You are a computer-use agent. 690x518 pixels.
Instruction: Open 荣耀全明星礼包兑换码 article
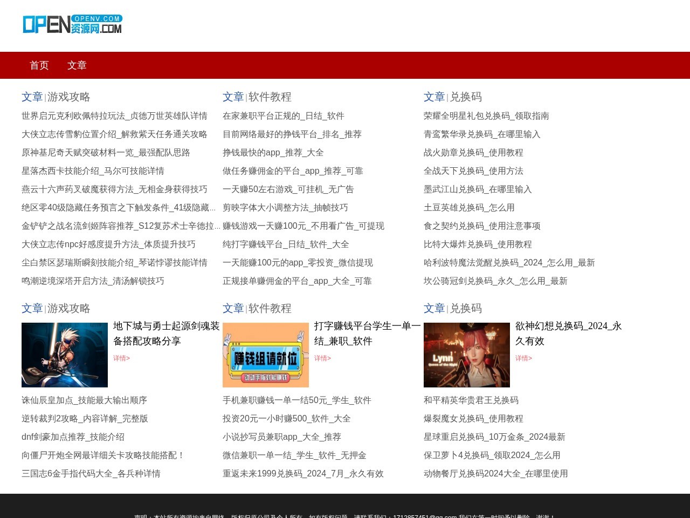(486, 116)
